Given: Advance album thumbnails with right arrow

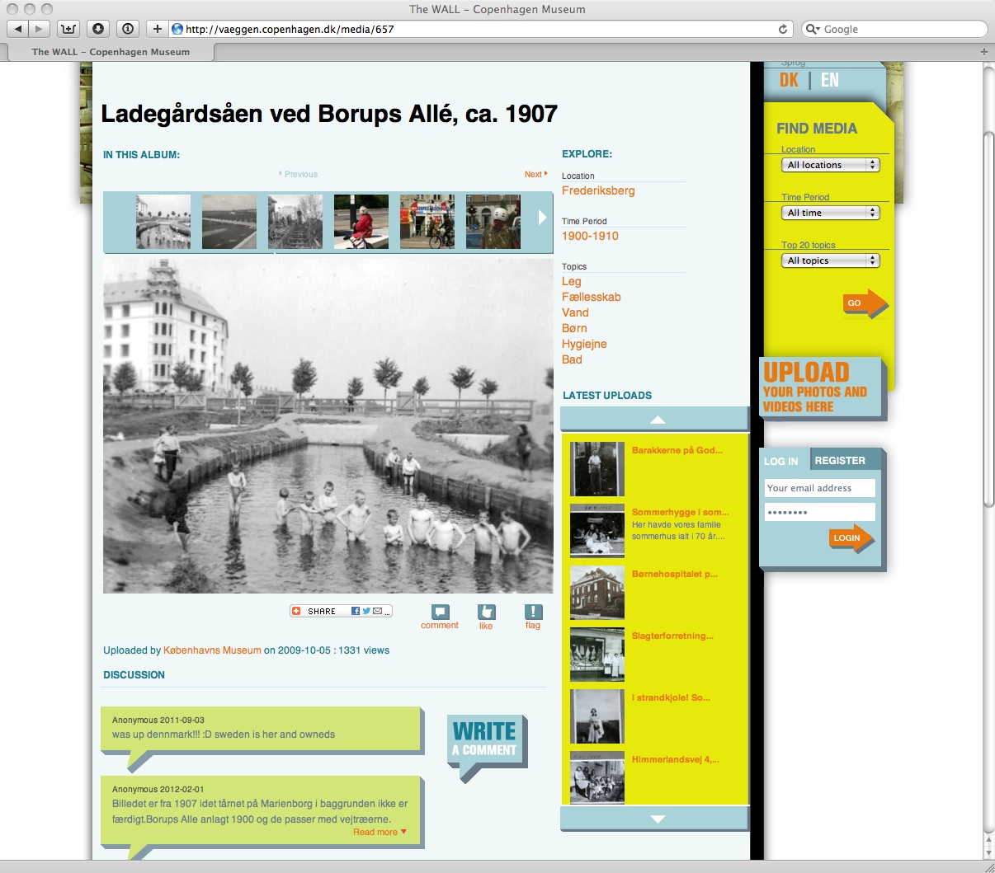Looking at the screenshot, I should (542, 218).
